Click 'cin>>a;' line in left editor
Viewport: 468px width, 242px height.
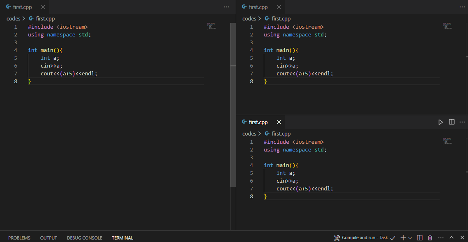pos(51,66)
